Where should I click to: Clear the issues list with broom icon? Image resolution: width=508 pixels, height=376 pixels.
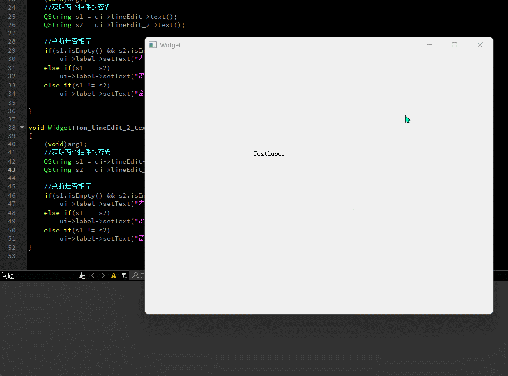(82, 276)
